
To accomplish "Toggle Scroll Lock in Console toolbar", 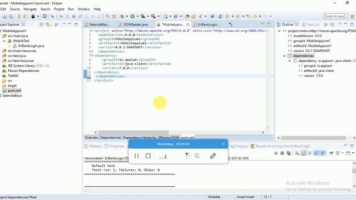I will tap(304, 153).
